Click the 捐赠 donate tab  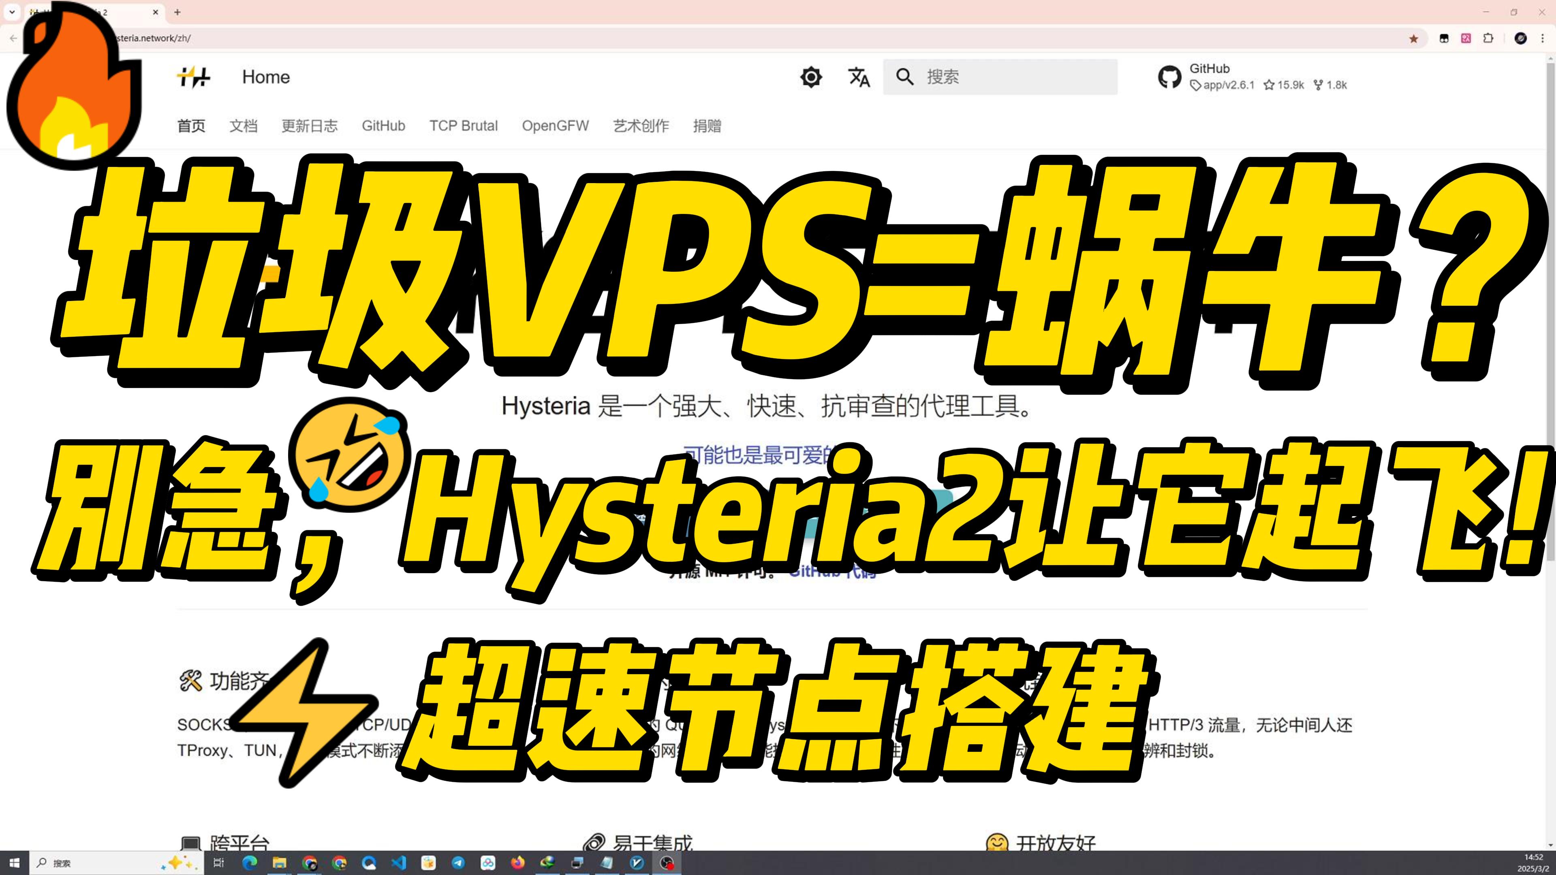point(707,126)
